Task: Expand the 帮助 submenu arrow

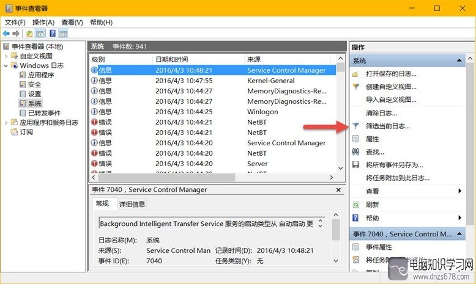Action: click(460, 217)
